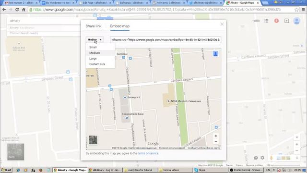Viewport: 307px width, 173px height.
Task: Click the Earth view thumbnail
Action: pos(16,152)
